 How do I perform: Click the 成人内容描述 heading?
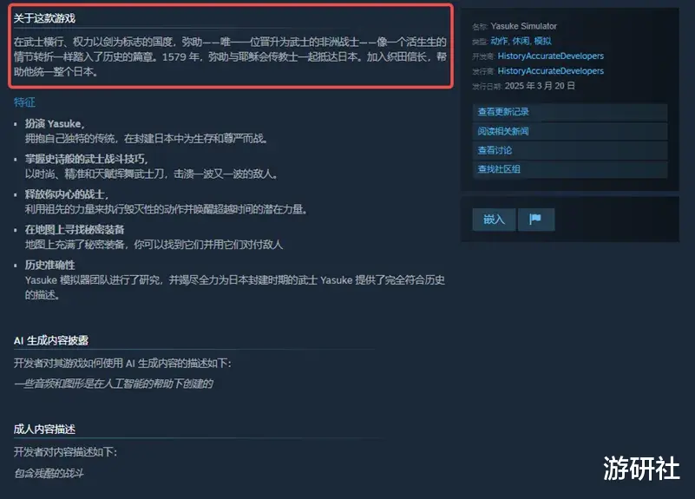(x=44, y=429)
